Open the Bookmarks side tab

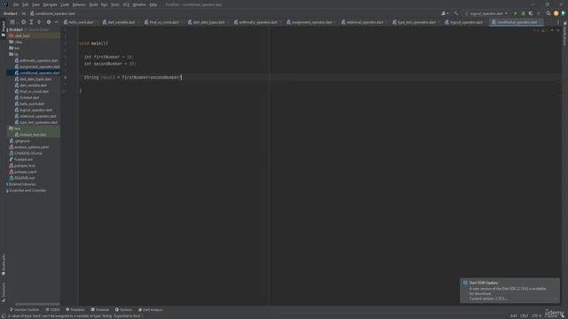click(x=4, y=265)
